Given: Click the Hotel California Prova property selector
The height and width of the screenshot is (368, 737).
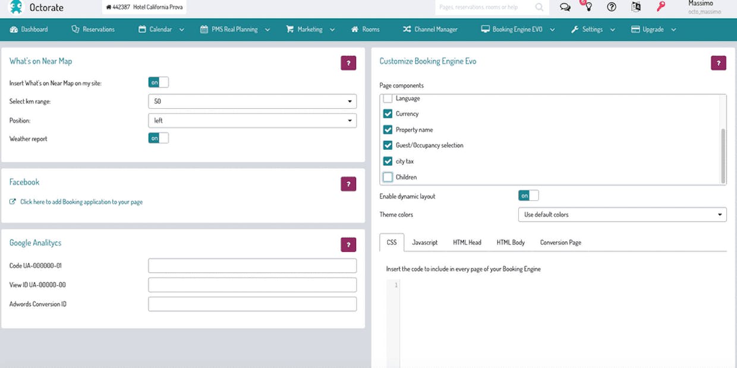Looking at the screenshot, I should tap(144, 7).
